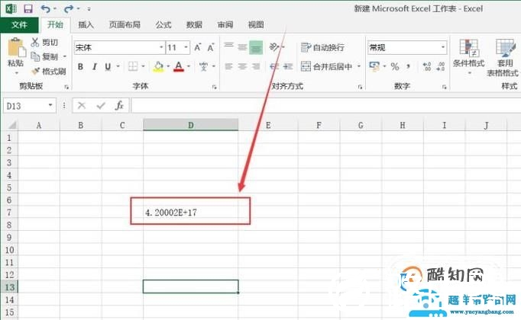Open the 宋体 font name dropdown
Viewport: 521px width, 320px height.
pos(161,47)
